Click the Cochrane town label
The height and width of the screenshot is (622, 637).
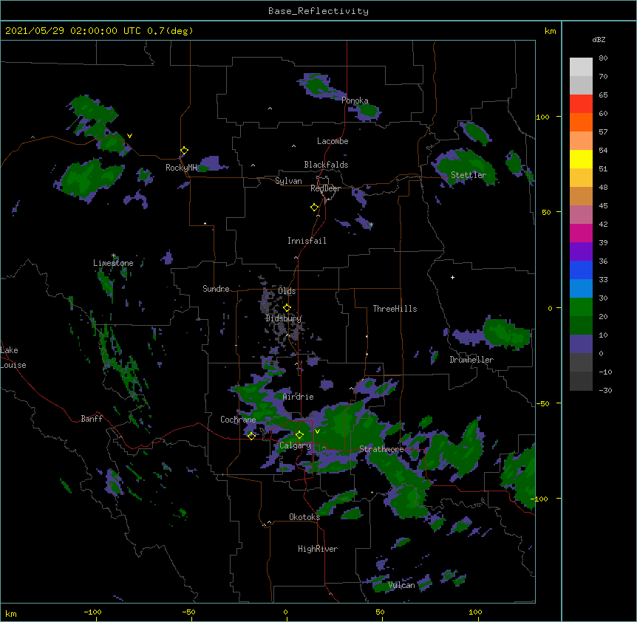238,420
